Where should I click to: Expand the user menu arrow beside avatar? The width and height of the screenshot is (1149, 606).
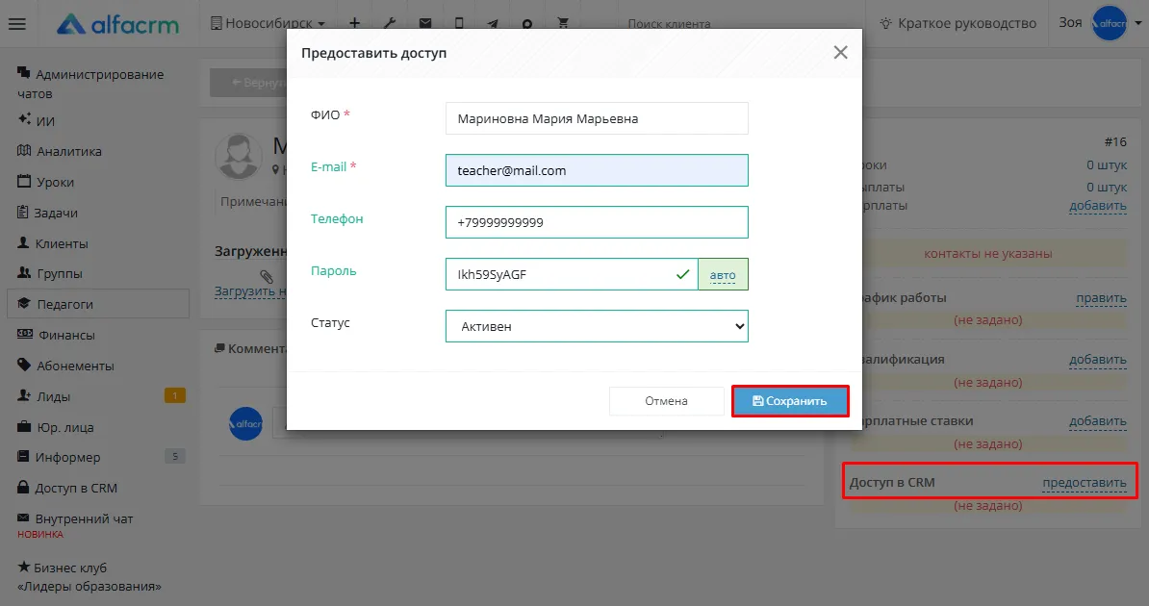(x=1138, y=23)
